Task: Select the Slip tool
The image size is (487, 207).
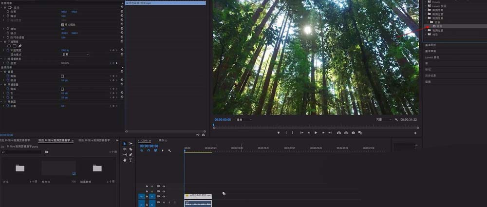Action: (x=125, y=154)
